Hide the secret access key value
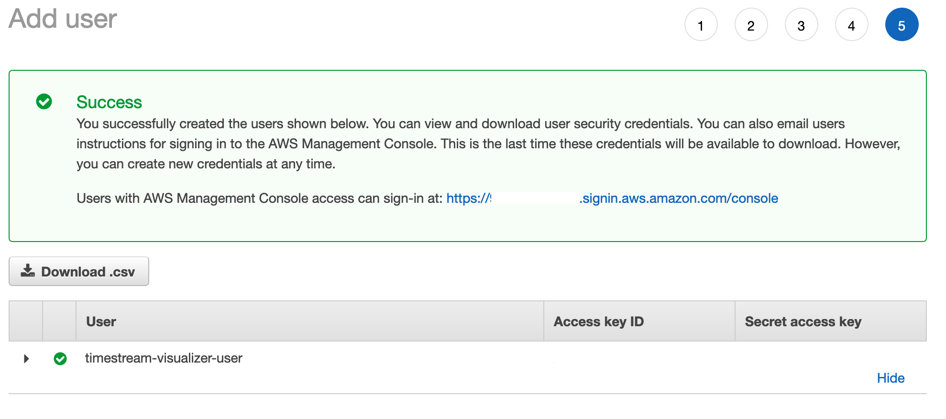This screenshot has width=946, height=419. pyautogui.click(x=891, y=378)
